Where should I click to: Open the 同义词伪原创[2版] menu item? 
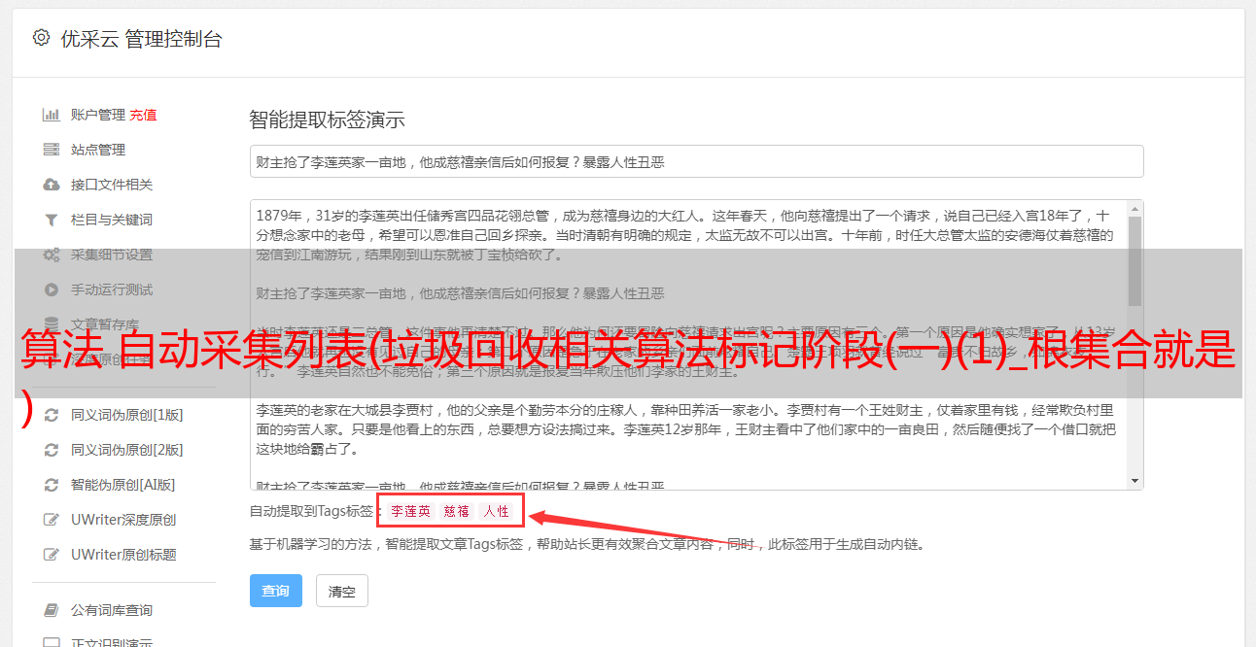(x=126, y=450)
